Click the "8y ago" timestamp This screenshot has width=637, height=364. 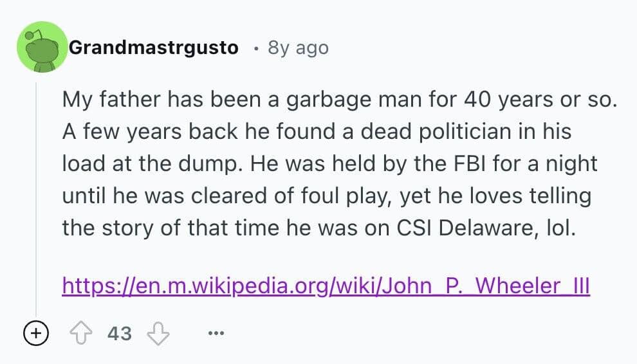[x=298, y=48]
